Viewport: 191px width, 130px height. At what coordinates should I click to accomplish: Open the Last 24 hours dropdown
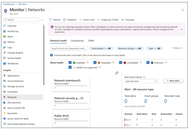(141, 81)
